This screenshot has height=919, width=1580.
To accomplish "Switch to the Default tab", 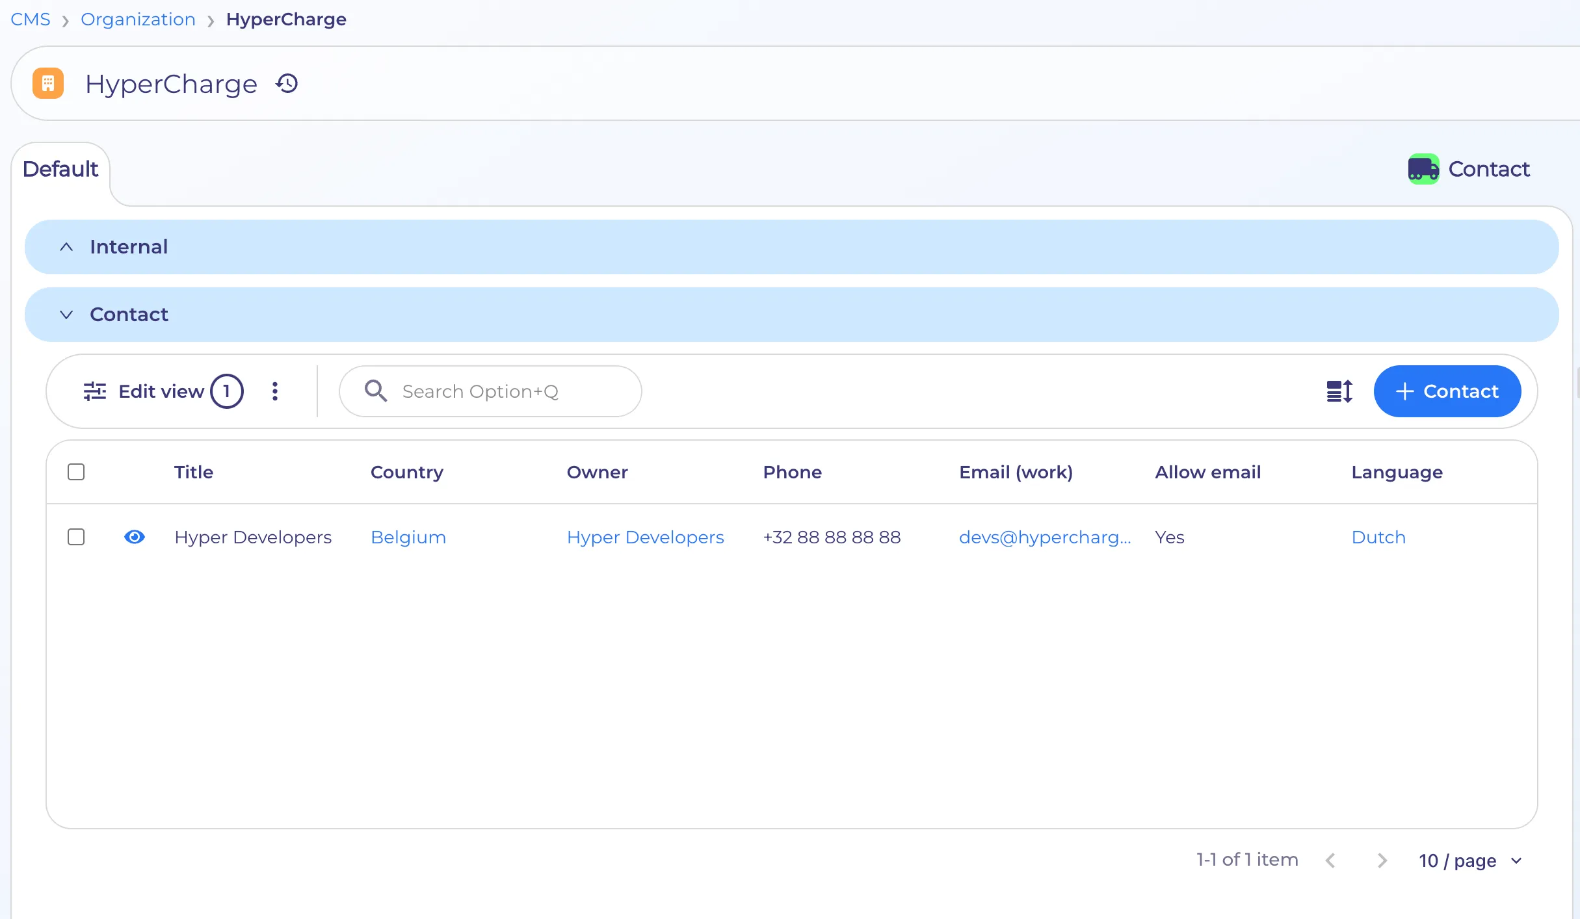I will (60, 169).
